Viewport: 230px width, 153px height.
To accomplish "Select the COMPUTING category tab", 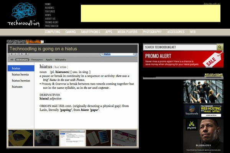I will point(53,32).
